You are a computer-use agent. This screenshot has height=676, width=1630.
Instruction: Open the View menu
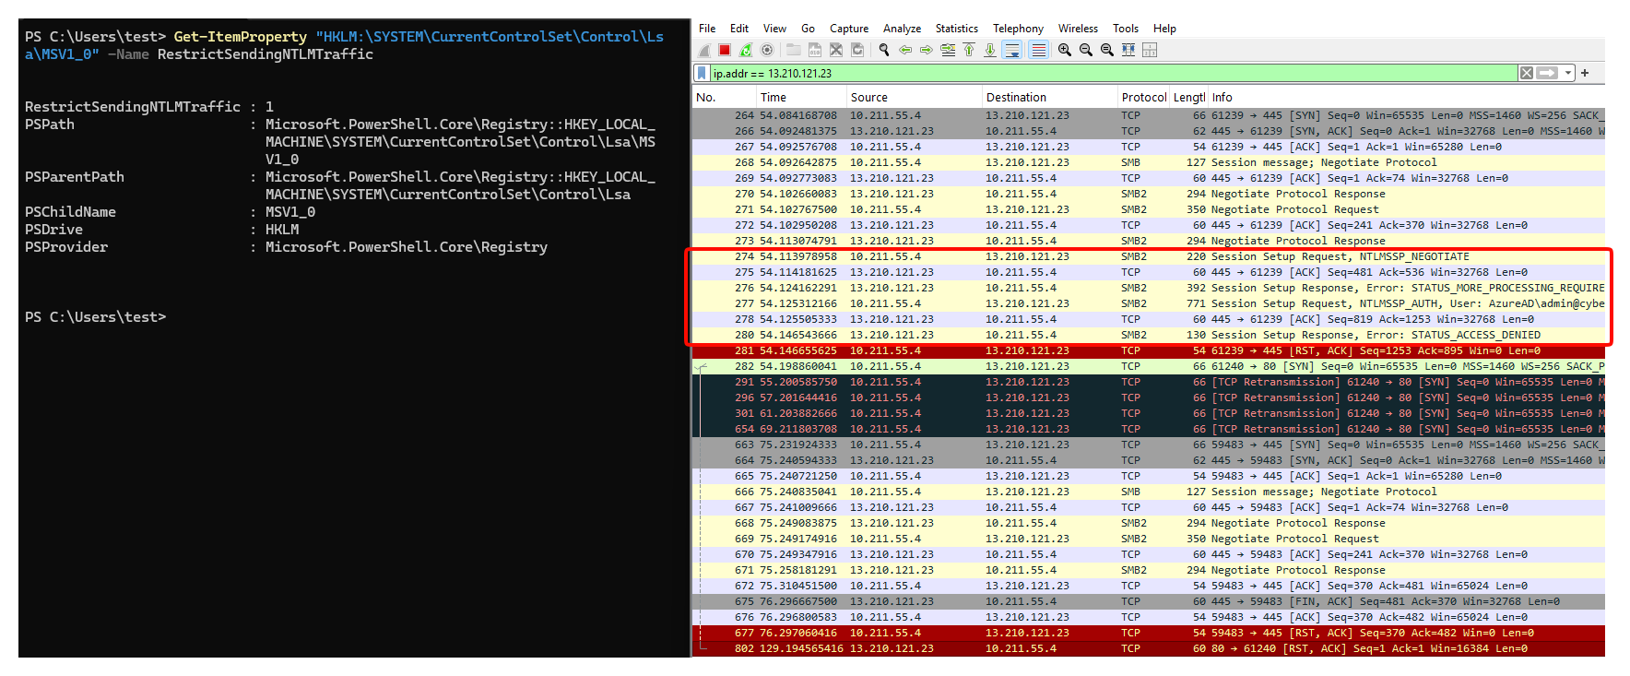point(775,29)
